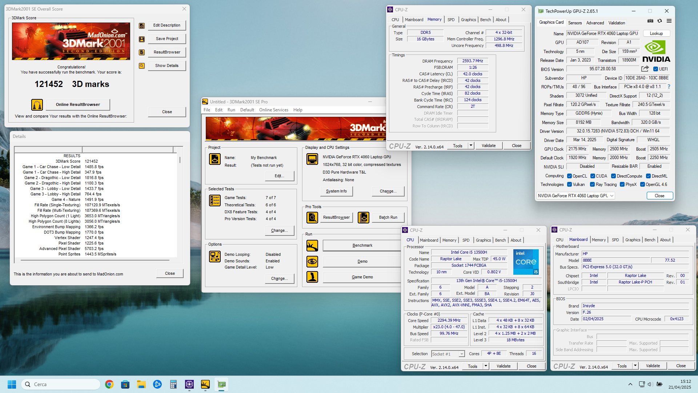
Task: Click the Benchmark button
Action: pos(362,246)
